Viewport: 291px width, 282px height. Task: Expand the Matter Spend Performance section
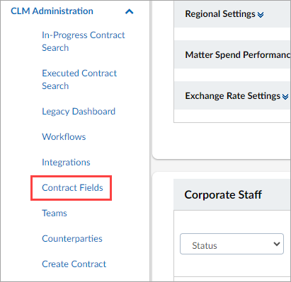click(x=232, y=54)
